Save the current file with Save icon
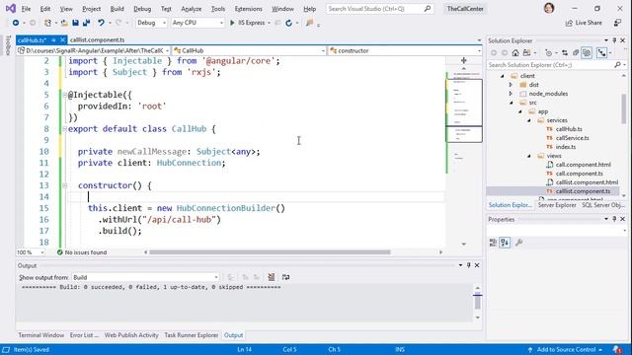632x355 pixels. tap(75, 23)
